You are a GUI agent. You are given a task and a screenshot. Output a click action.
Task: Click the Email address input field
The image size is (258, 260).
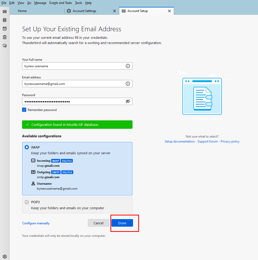[x=73, y=84]
